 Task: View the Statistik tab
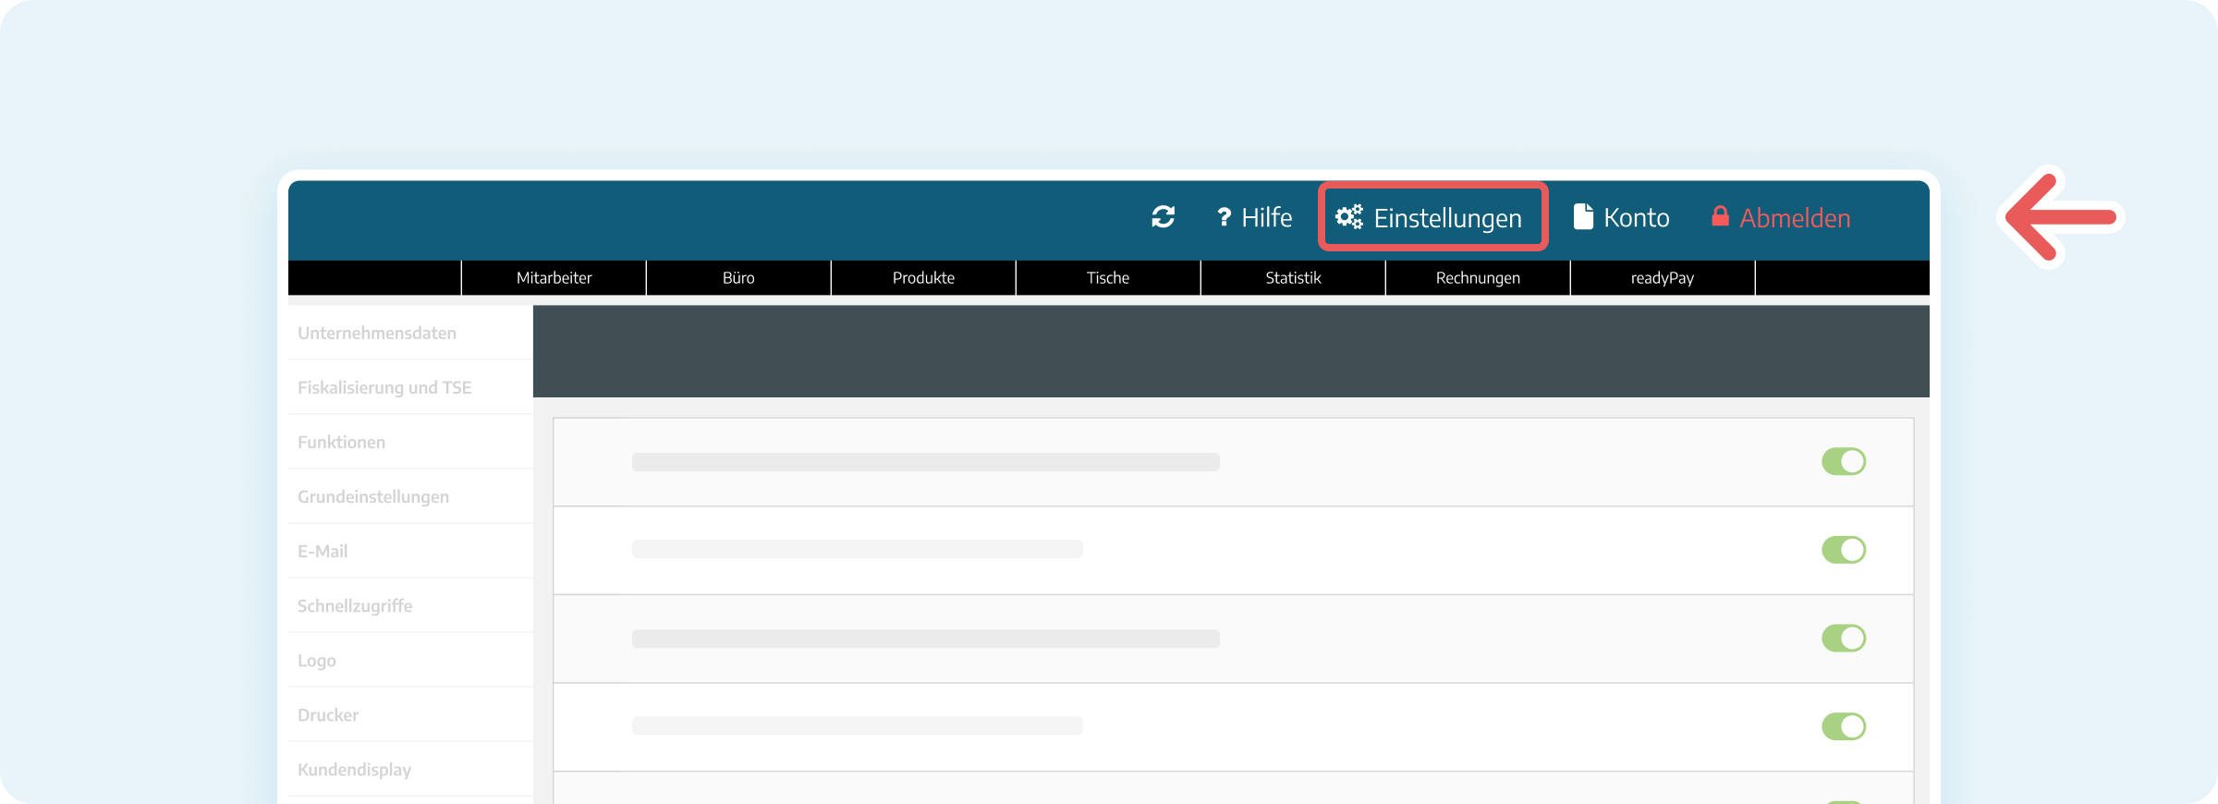click(1293, 278)
